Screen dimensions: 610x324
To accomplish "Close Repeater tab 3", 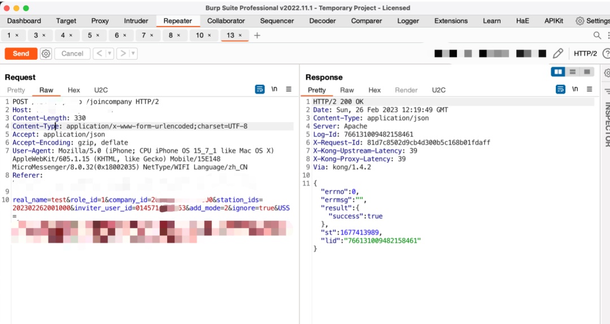I will coord(43,36).
